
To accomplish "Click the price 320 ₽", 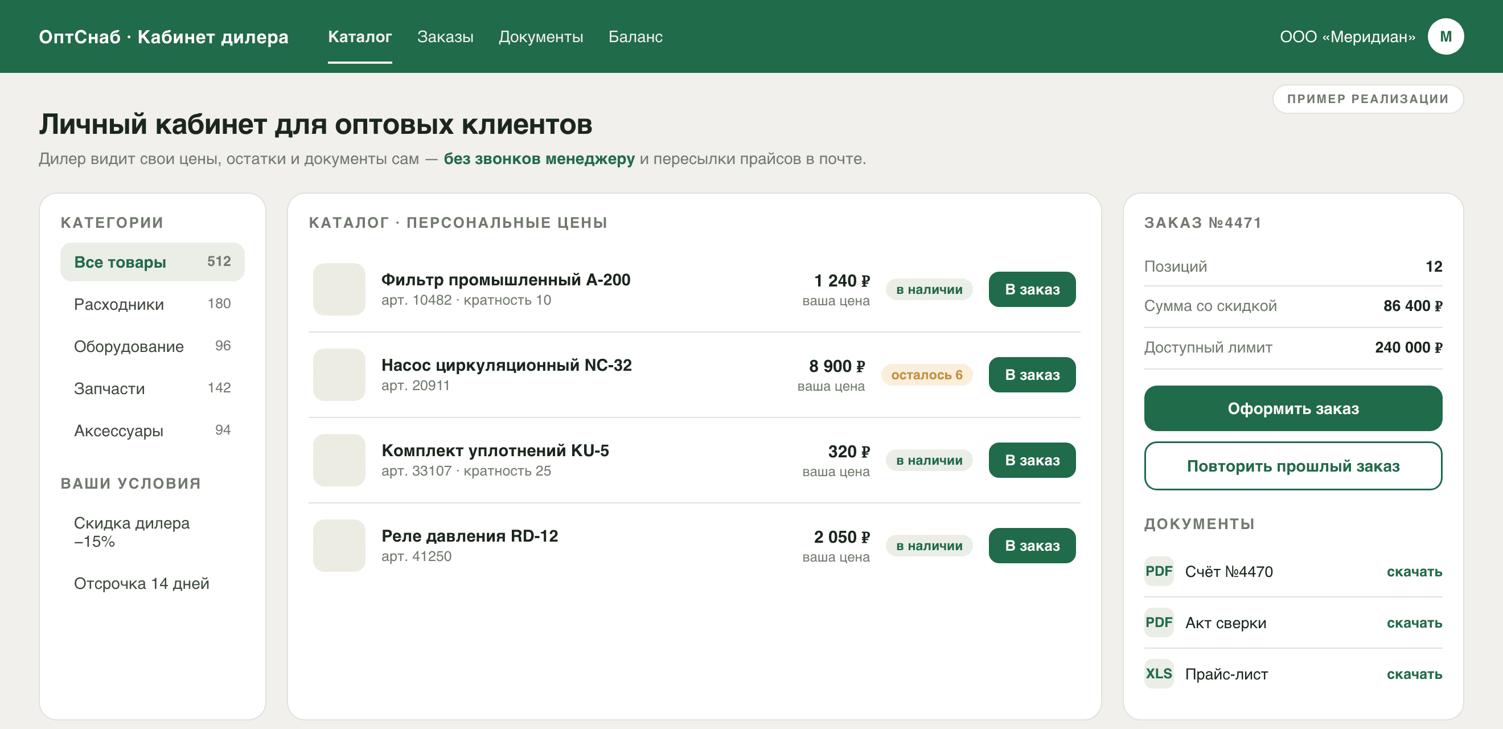I will 848,452.
